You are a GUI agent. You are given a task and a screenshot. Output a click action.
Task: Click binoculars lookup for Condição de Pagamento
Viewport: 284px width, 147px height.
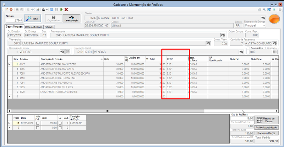tap(275, 43)
